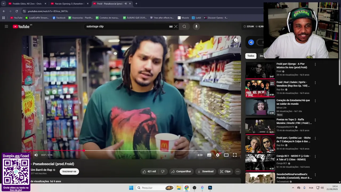
Task: Open Photoshop from taskbar
Action: click(x=210, y=188)
